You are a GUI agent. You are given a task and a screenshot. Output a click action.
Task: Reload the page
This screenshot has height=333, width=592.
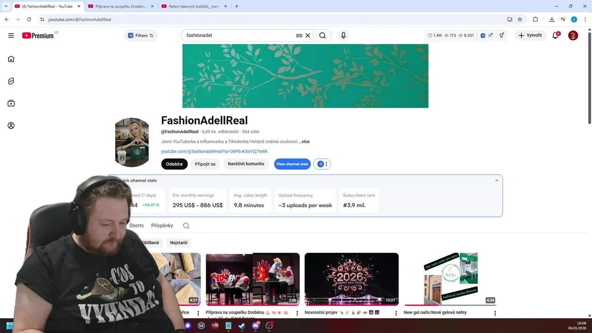coord(29,19)
